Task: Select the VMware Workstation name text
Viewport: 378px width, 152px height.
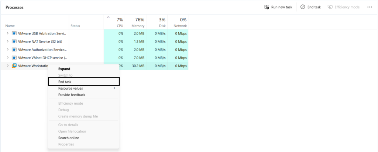Action: (x=33, y=66)
